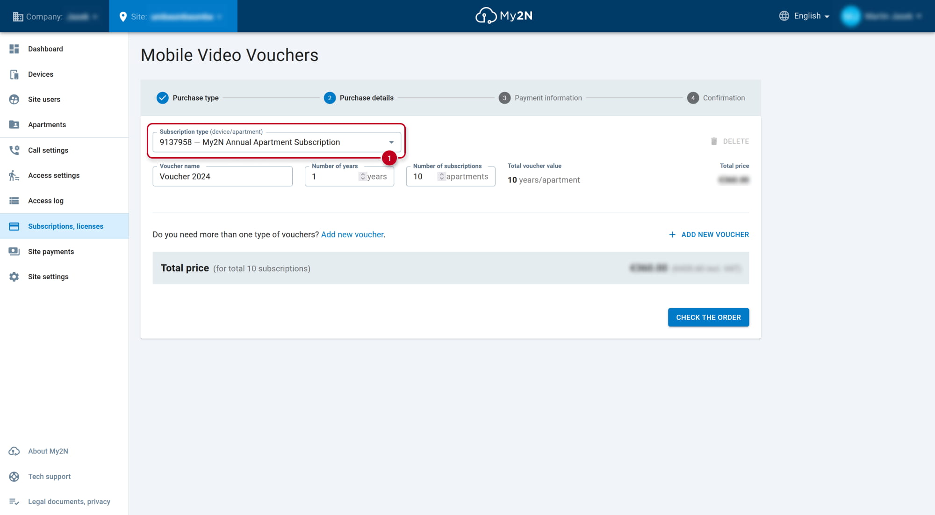This screenshot has width=935, height=515.
Task: Click the Access settings icon
Action: pyautogui.click(x=14, y=175)
